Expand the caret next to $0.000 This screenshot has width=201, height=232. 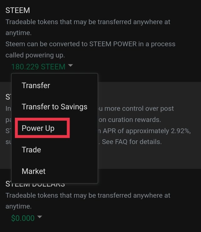tap(39, 217)
